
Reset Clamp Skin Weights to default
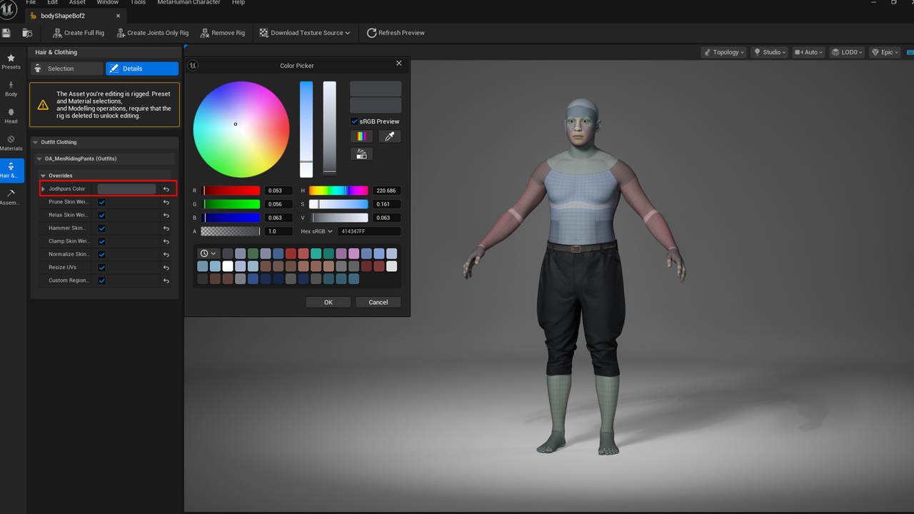[166, 241]
